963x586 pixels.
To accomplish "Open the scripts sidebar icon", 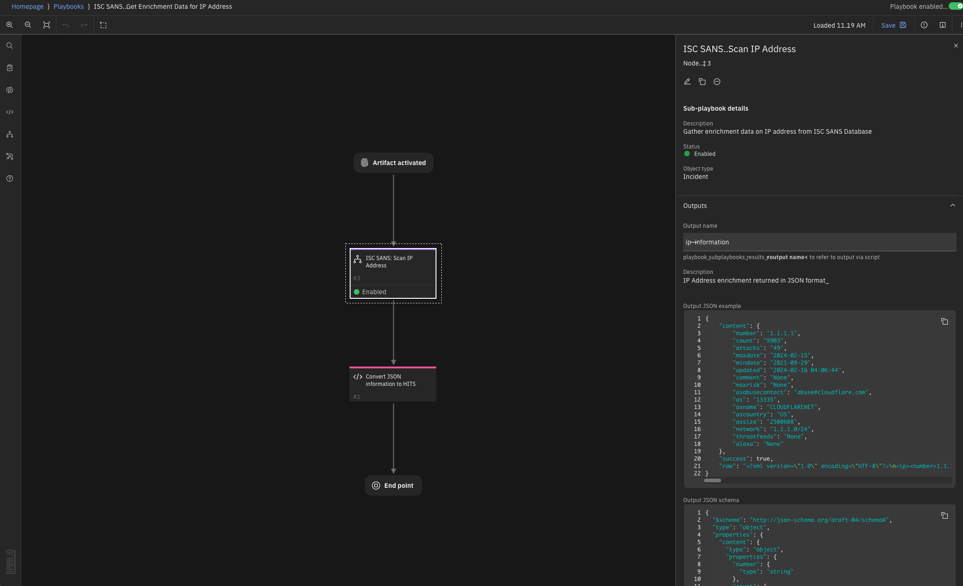I will (10, 112).
